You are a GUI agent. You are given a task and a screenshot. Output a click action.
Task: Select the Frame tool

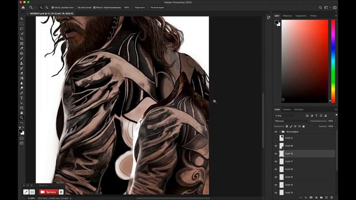[22, 43]
